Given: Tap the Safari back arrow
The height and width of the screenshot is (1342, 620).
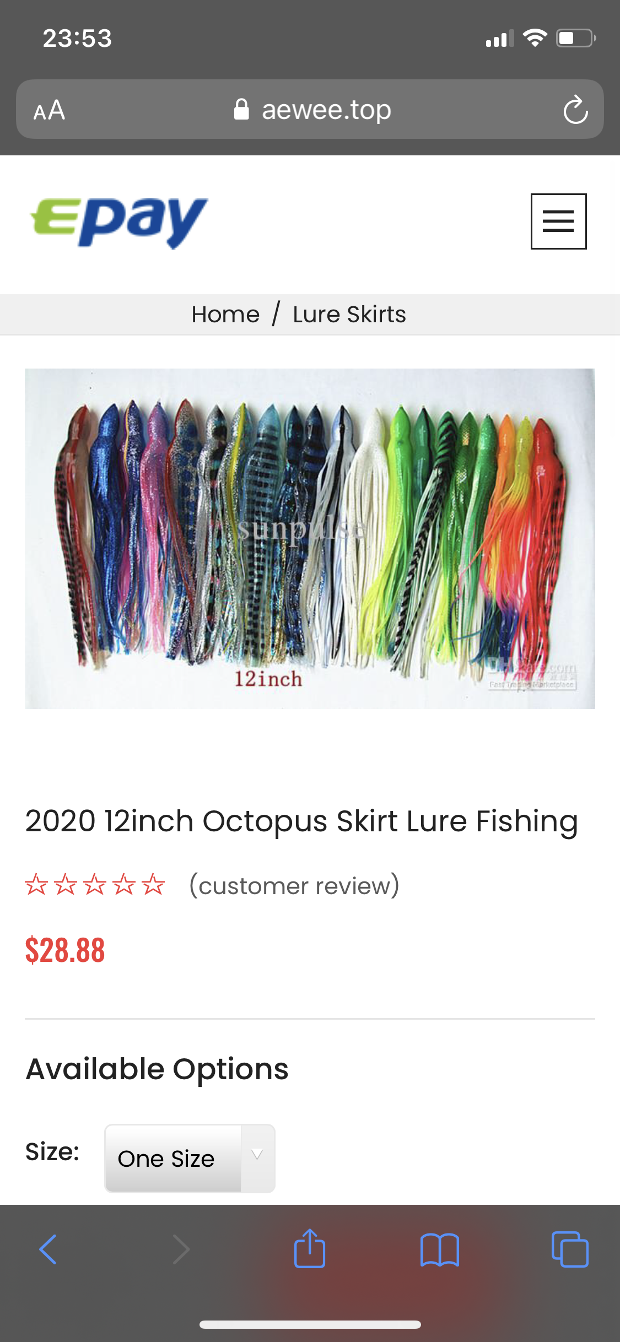Looking at the screenshot, I should click(48, 1249).
